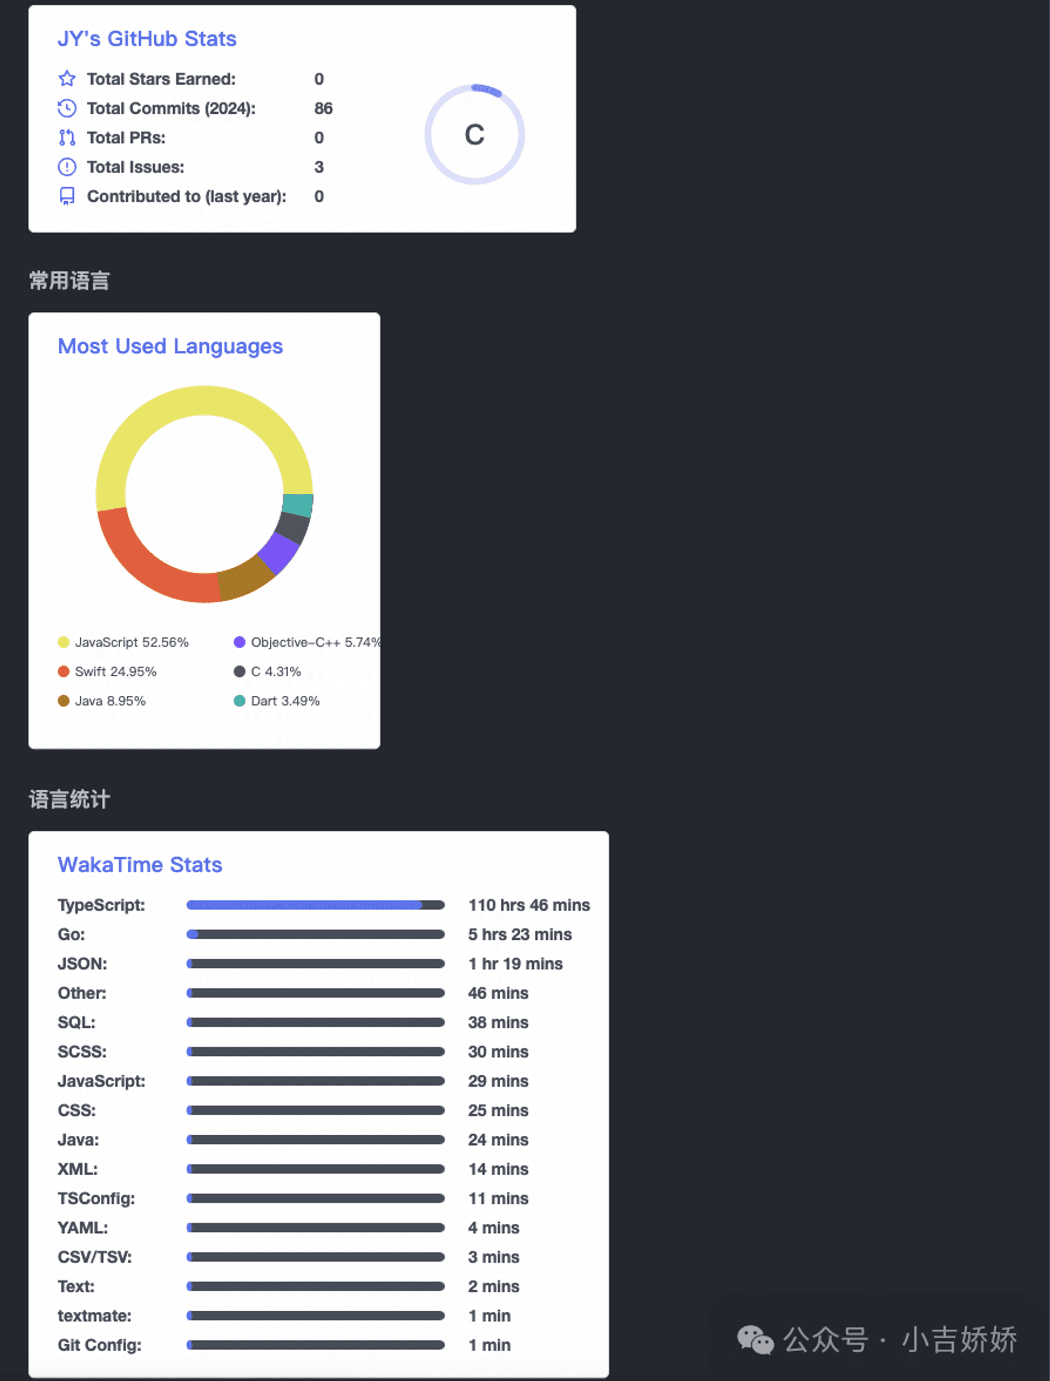Viewport: 1050px width, 1381px height.
Task: Click the 常用语言 heading
Action: pos(69,281)
